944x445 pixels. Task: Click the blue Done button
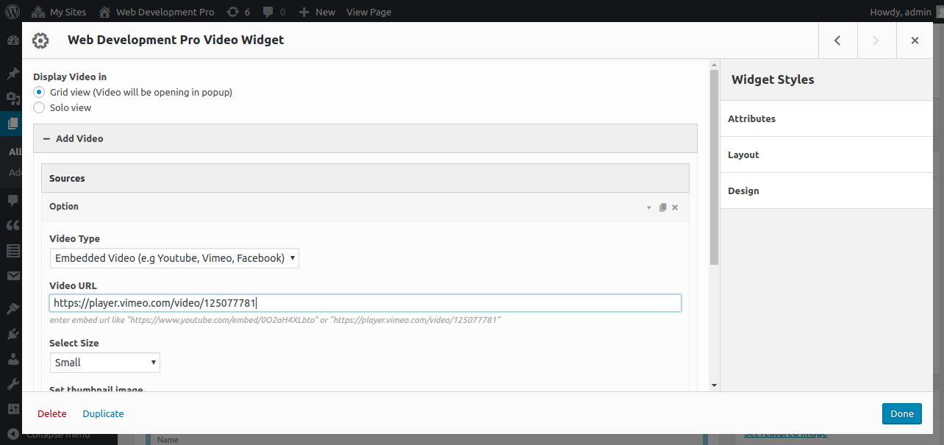coord(901,413)
